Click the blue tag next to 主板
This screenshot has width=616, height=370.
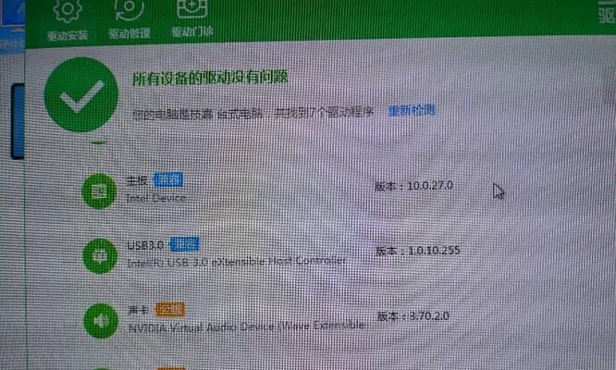tap(168, 179)
